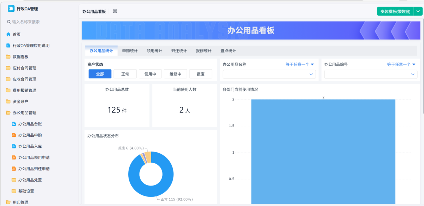Click the folder icon beside 资金账户

[x=8, y=101]
